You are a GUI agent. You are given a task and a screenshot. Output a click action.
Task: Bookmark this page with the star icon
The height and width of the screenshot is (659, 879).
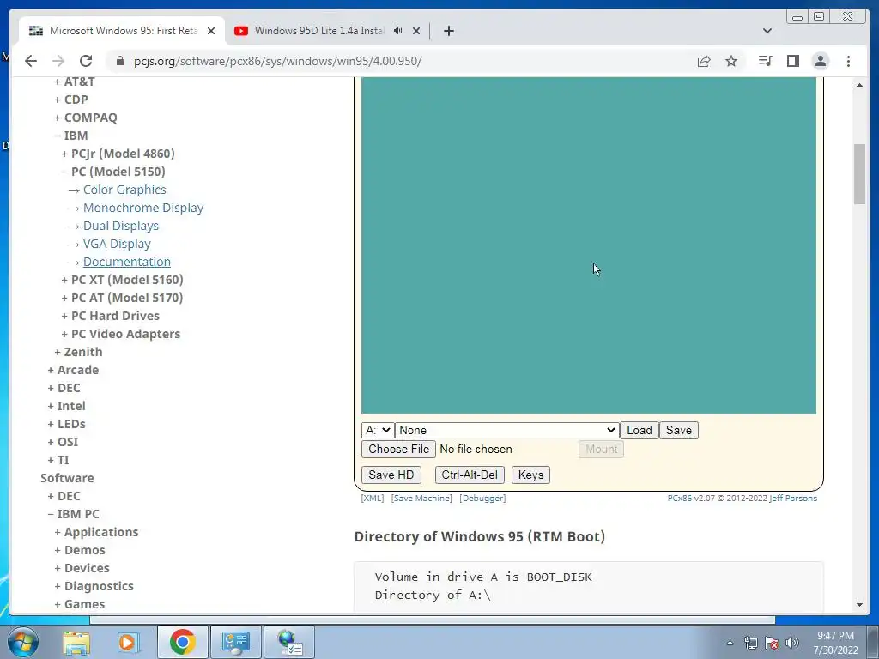[x=731, y=61]
